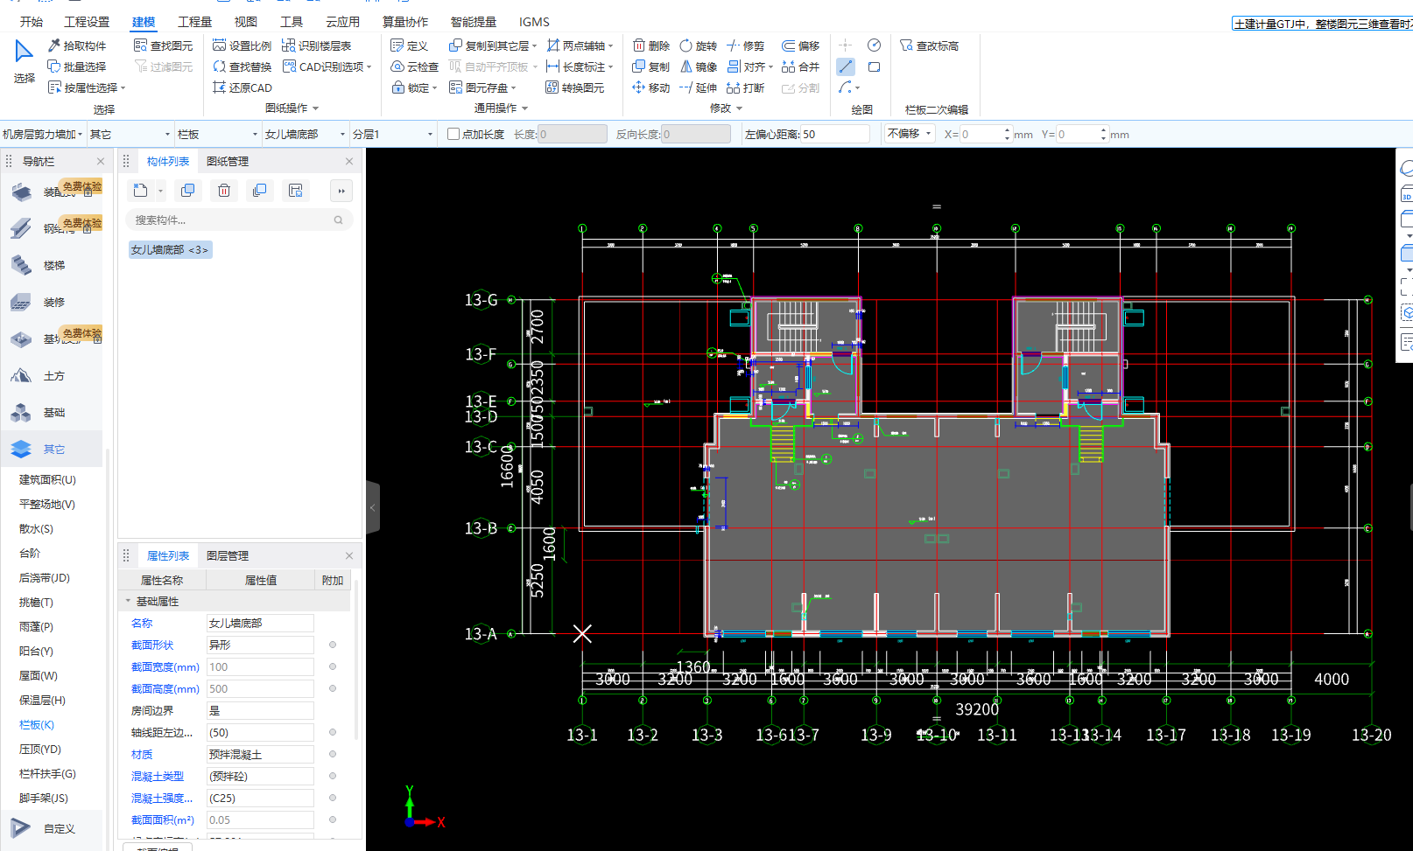The width and height of the screenshot is (1413, 851).
Task: Collapse the 基础属性 group
Action: [128, 601]
